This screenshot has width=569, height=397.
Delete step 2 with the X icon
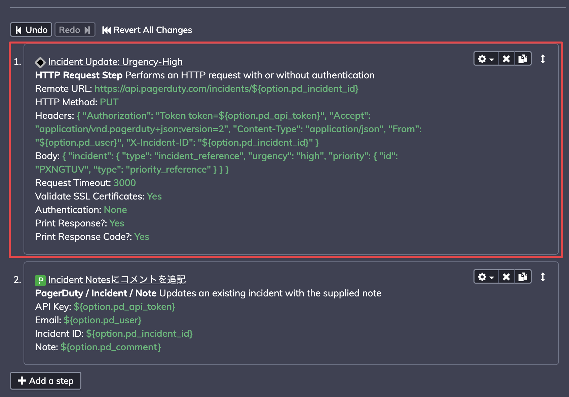506,277
